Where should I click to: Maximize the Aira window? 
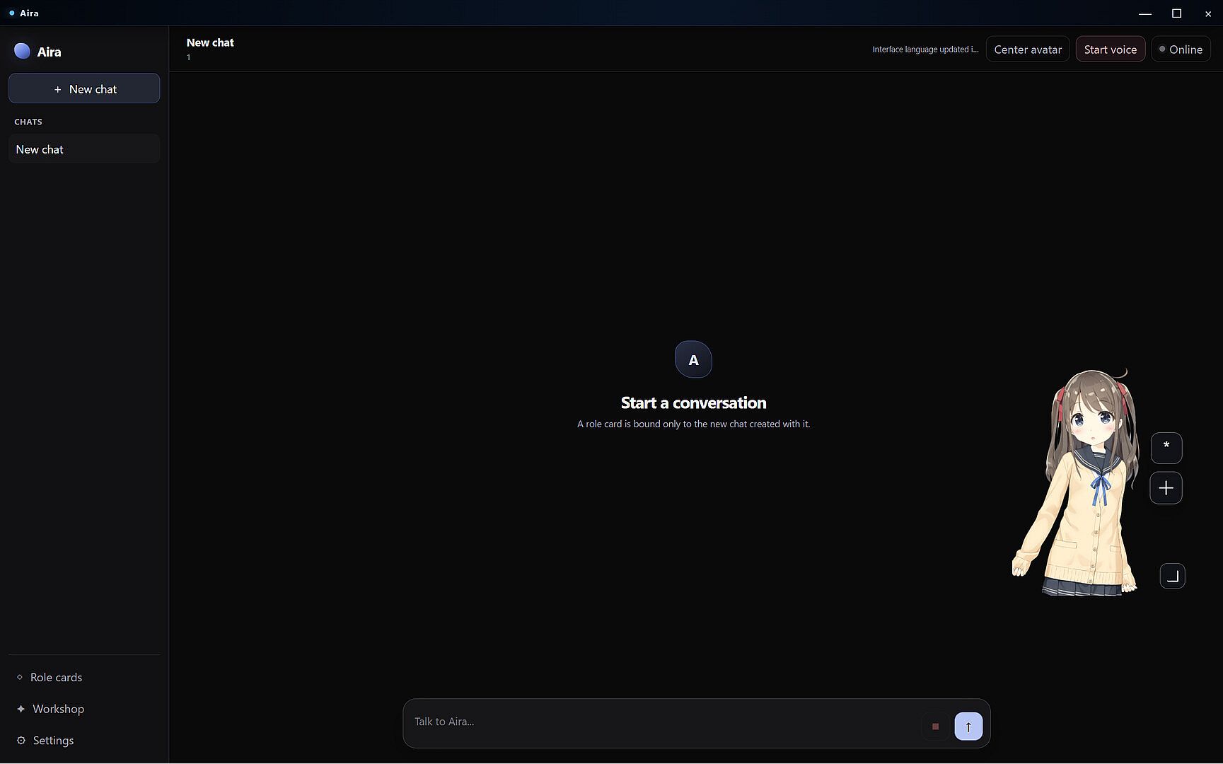pos(1176,13)
